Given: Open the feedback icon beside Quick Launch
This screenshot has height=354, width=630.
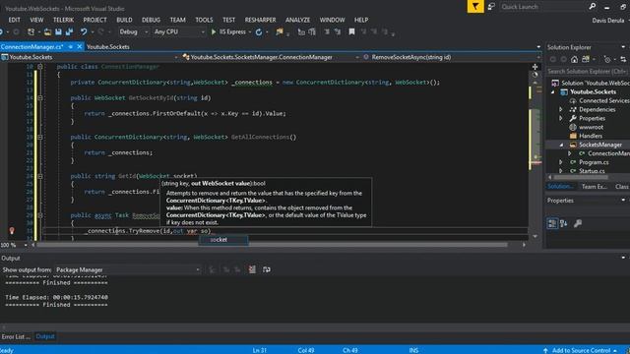Looking at the screenshot, I should (491, 7).
